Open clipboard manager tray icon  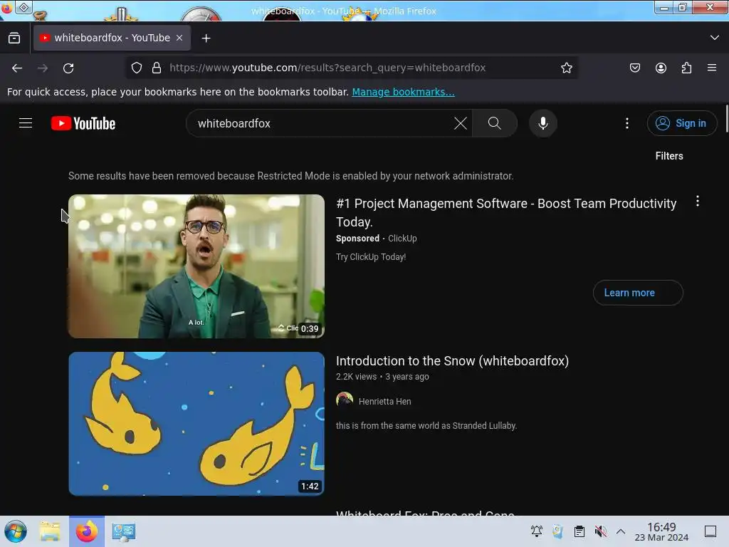point(579,531)
